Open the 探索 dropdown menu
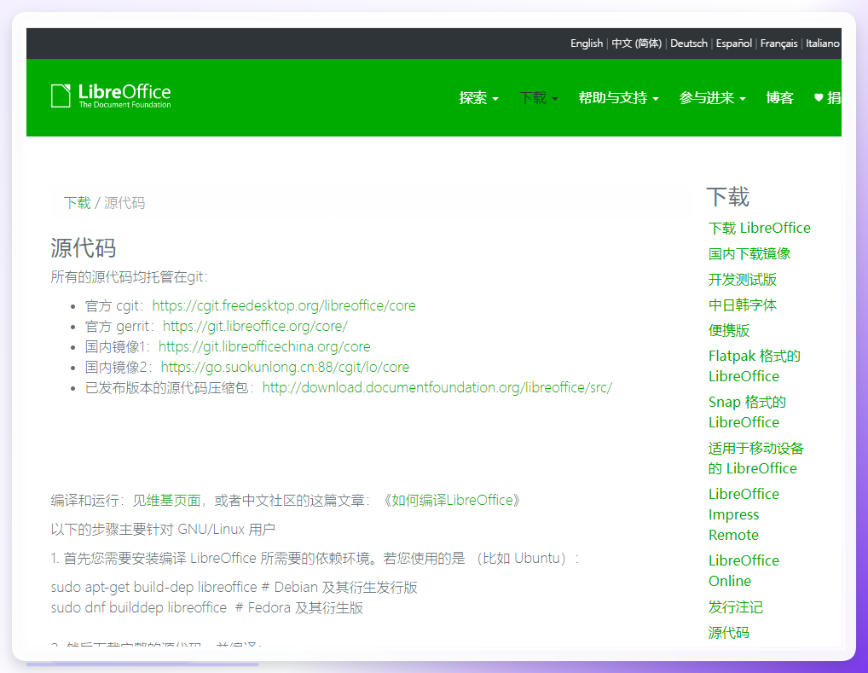 click(479, 98)
